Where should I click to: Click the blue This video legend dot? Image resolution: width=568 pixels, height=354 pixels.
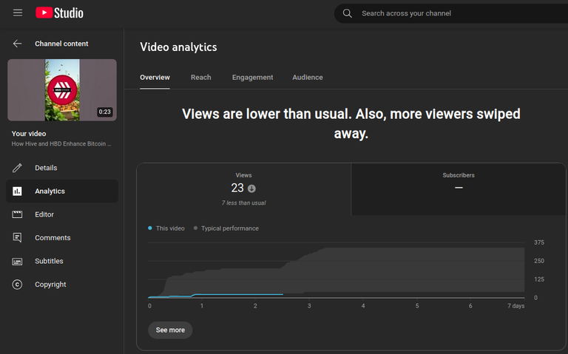pyautogui.click(x=150, y=228)
